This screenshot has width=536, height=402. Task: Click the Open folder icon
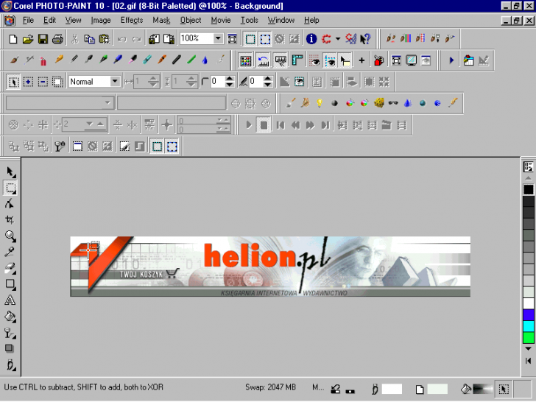point(28,39)
